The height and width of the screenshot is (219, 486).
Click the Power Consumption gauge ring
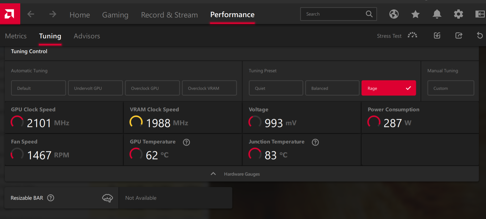(374, 122)
